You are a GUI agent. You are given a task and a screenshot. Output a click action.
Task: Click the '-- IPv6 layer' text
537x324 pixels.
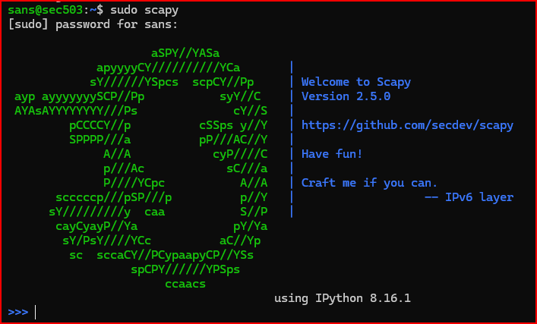(469, 197)
